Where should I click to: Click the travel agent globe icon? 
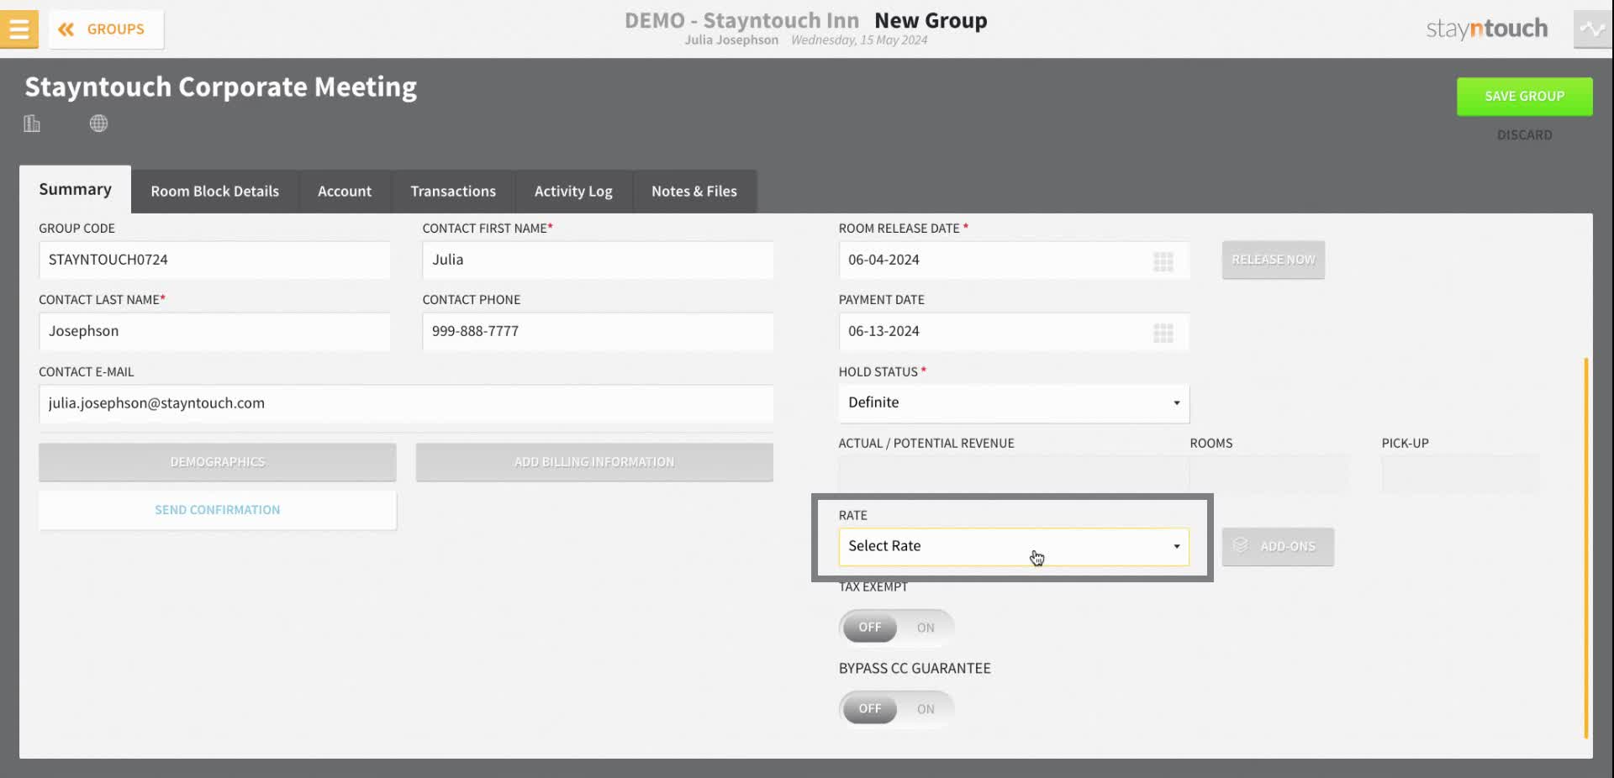98,124
